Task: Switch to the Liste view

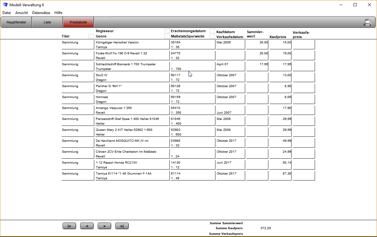Action: (47, 22)
